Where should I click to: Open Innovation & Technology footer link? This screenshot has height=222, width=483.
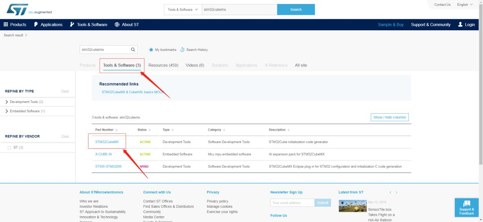click(x=98, y=217)
